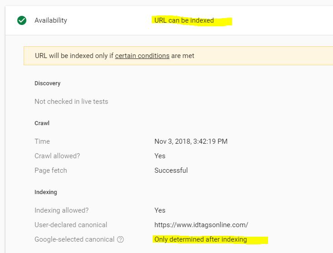333x253 pixels.
Task: Click the Google-selected canonical label
Action: click(x=75, y=239)
